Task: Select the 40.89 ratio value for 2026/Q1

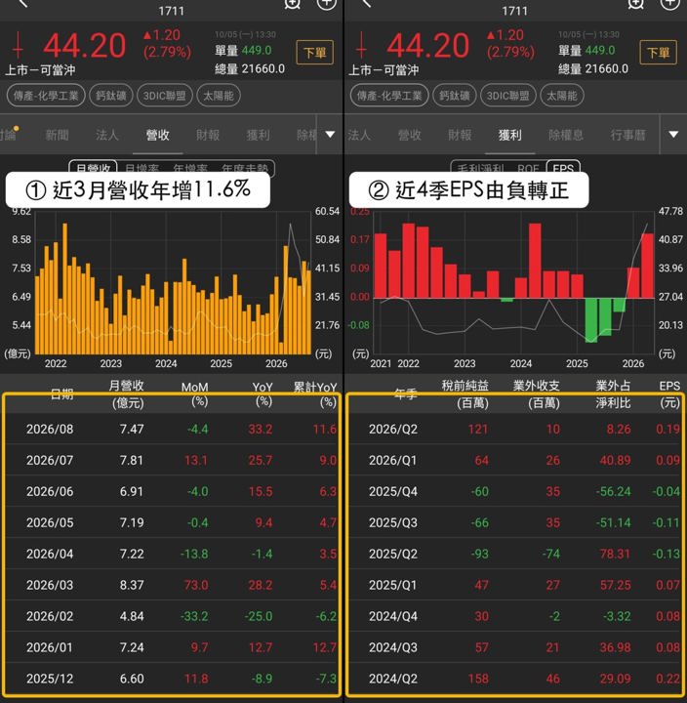Action: pyautogui.click(x=616, y=461)
